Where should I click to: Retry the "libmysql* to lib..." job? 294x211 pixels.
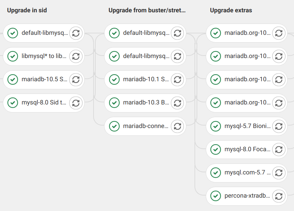(x=76, y=56)
